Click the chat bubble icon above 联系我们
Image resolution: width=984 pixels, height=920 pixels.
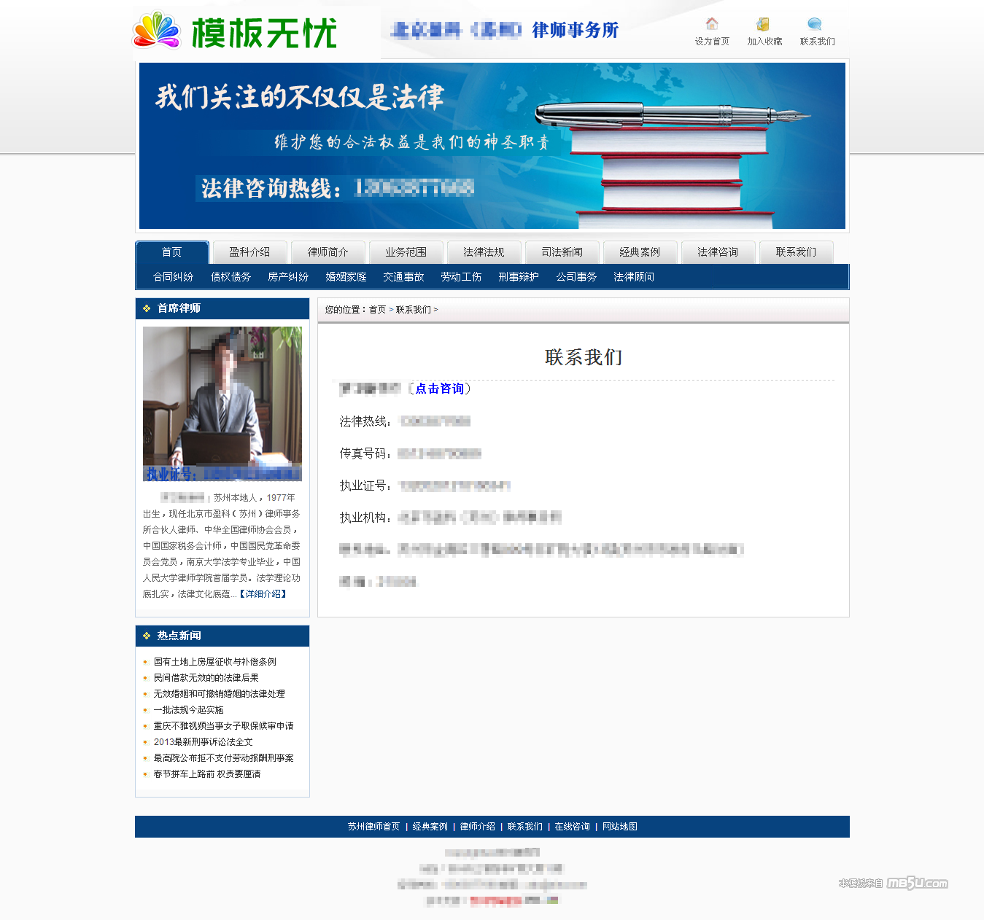pos(815,24)
